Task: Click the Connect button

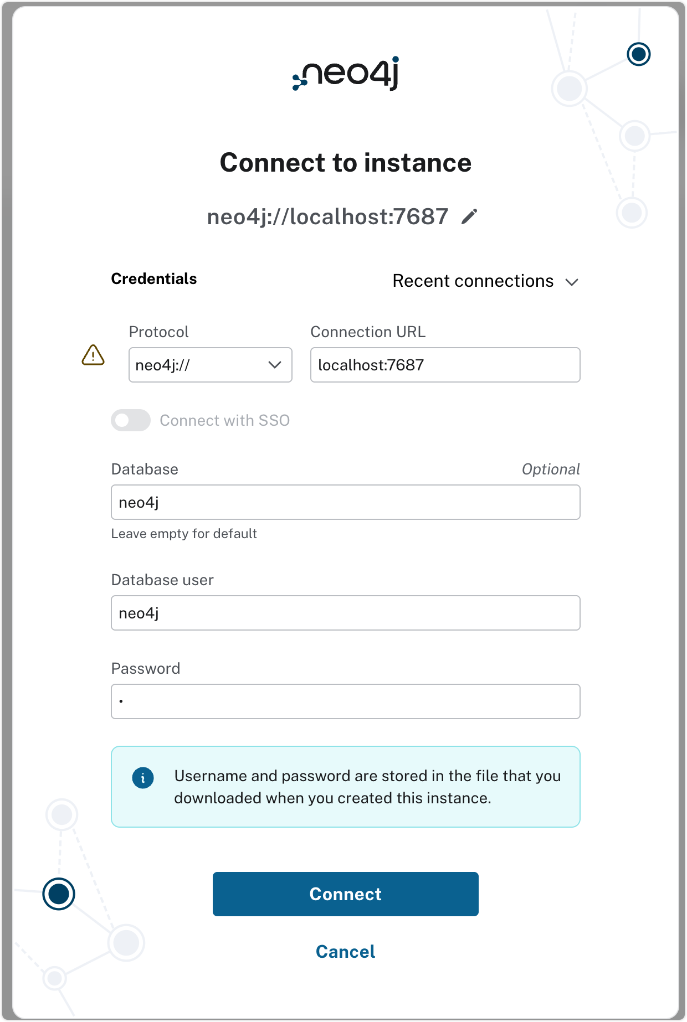Action: click(x=346, y=894)
